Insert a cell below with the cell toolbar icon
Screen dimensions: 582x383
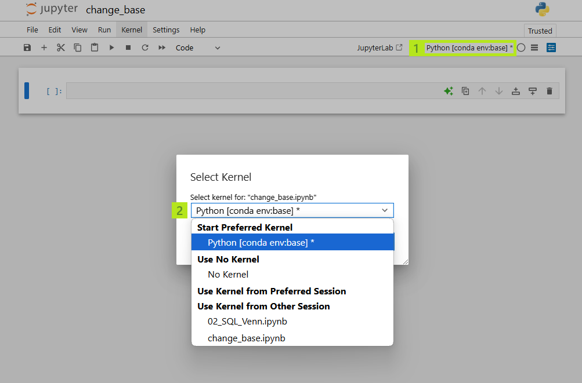(x=533, y=91)
